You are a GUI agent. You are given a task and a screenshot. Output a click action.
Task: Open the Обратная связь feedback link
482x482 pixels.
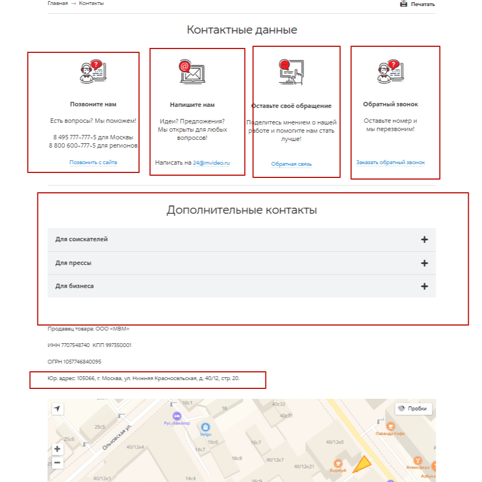click(291, 163)
